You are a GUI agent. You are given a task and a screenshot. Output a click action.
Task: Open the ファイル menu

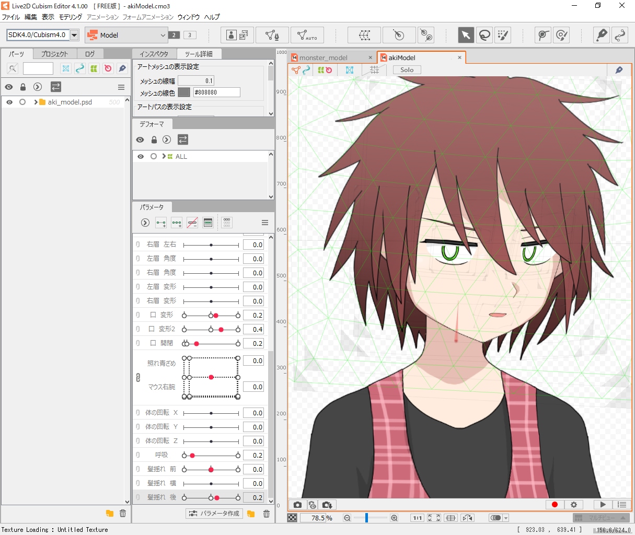pyautogui.click(x=11, y=17)
